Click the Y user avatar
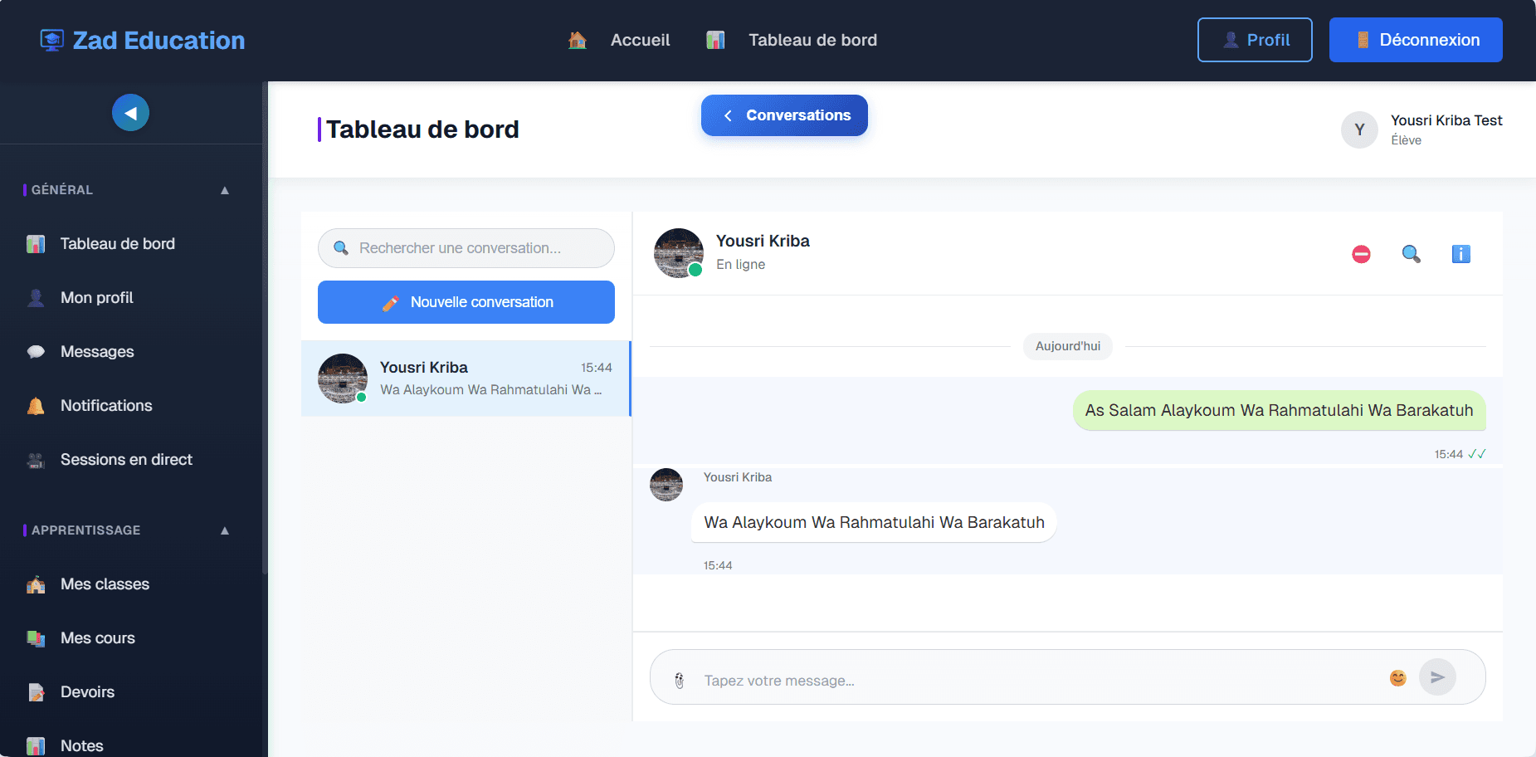The height and width of the screenshot is (757, 1536). pos(1359,130)
